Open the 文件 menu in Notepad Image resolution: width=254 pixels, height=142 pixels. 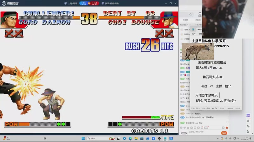coord(194,34)
